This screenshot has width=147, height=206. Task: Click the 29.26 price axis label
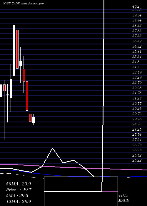137,119
